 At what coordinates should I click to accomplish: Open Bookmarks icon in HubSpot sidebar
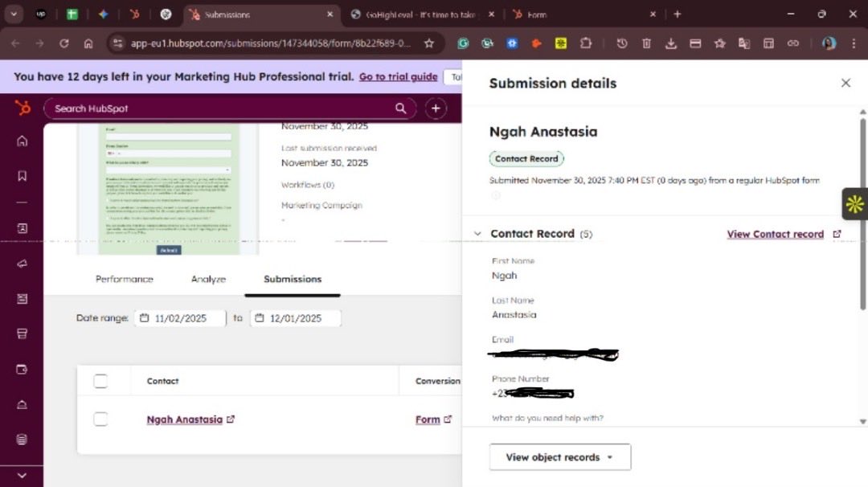pos(23,176)
